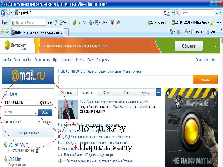The width and height of the screenshot is (223, 167).
Task: Open the @mail.ru domain dropdown
Action: pyautogui.click(x=45, y=102)
